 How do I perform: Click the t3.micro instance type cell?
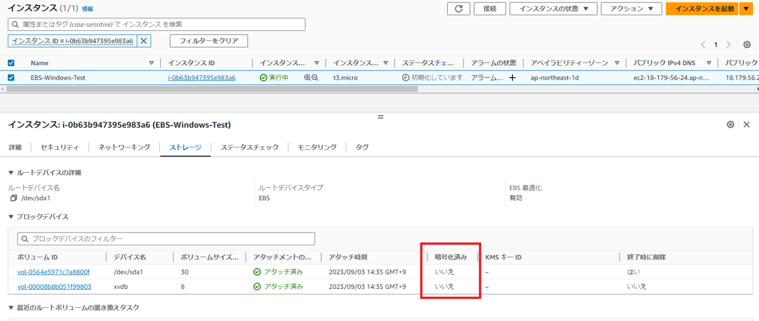pyautogui.click(x=345, y=78)
